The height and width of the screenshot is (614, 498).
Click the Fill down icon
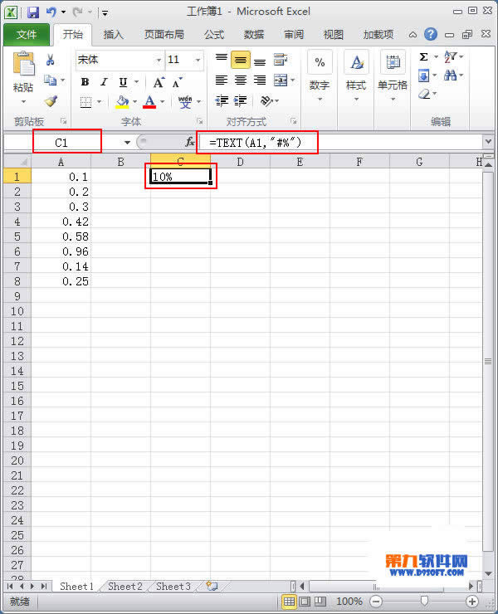(423, 76)
